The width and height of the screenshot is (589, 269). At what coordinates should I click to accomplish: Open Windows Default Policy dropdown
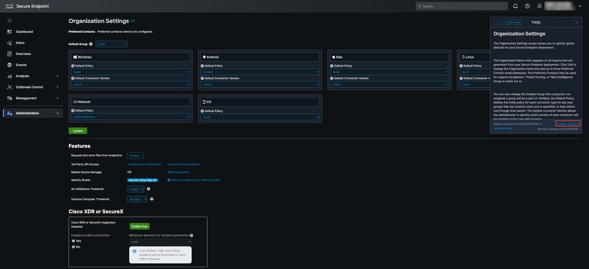(130, 72)
